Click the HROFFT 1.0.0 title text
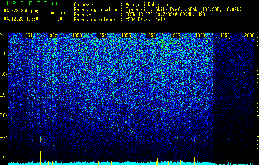The height and width of the screenshot is (165, 259). tap(33, 3)
